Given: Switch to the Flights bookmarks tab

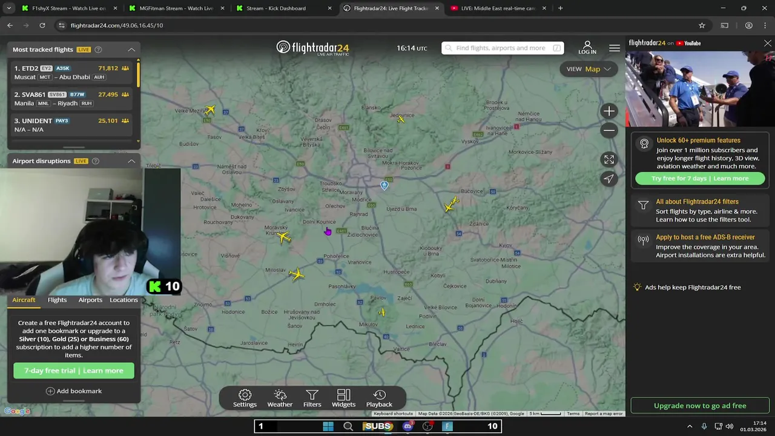Looking at the screenshot, I should click(57, 300).
